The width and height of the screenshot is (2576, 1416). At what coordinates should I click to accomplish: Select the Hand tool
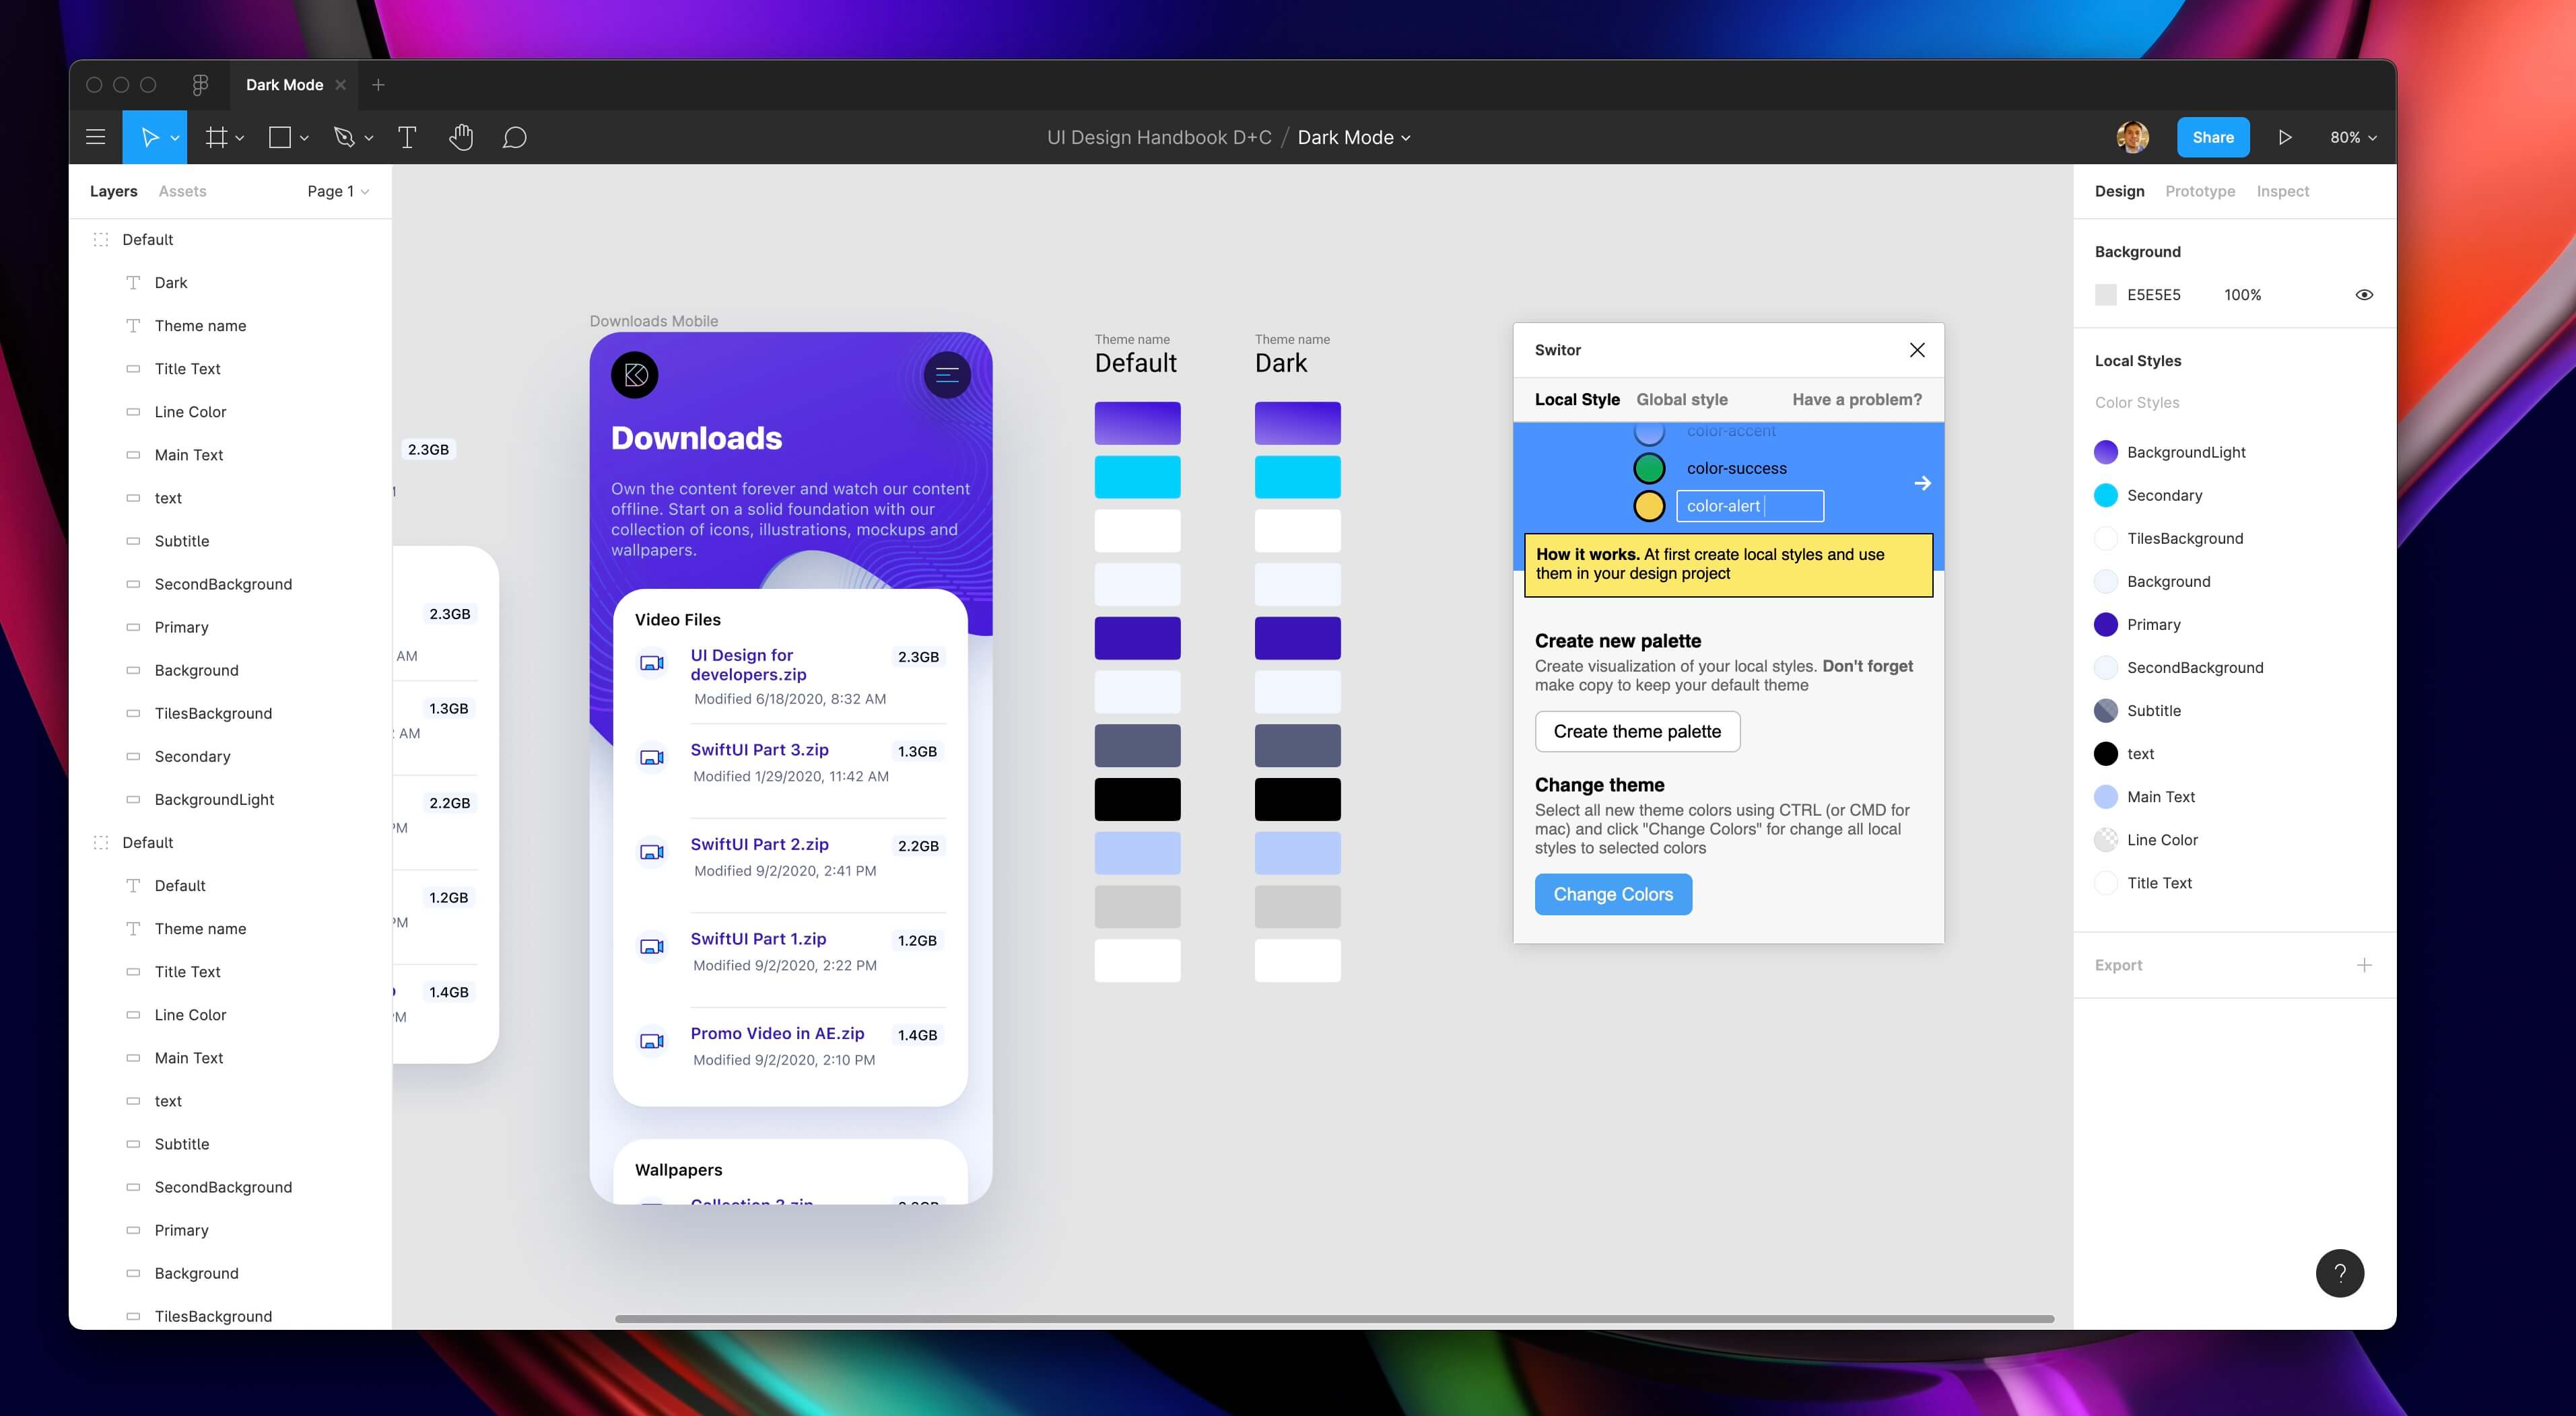pyautogui.click(x=461, y=137)
